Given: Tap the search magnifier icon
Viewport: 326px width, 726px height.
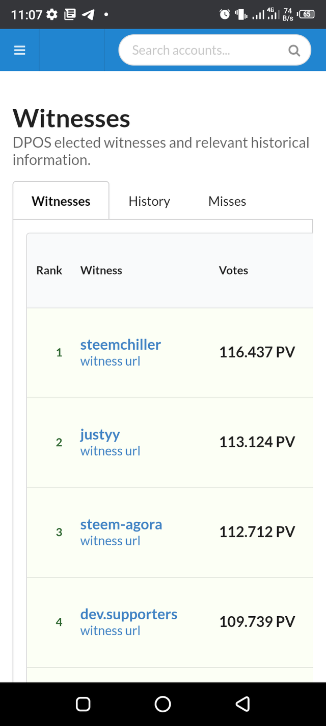Looking at the screenshot, I should [x=294, y=50].
